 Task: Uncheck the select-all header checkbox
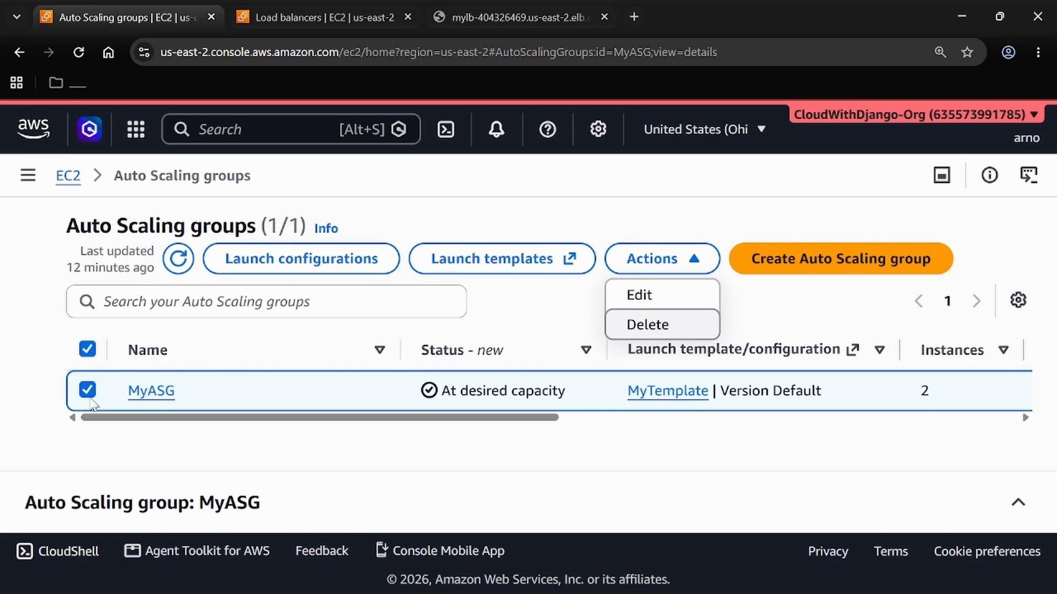(88, 349)
